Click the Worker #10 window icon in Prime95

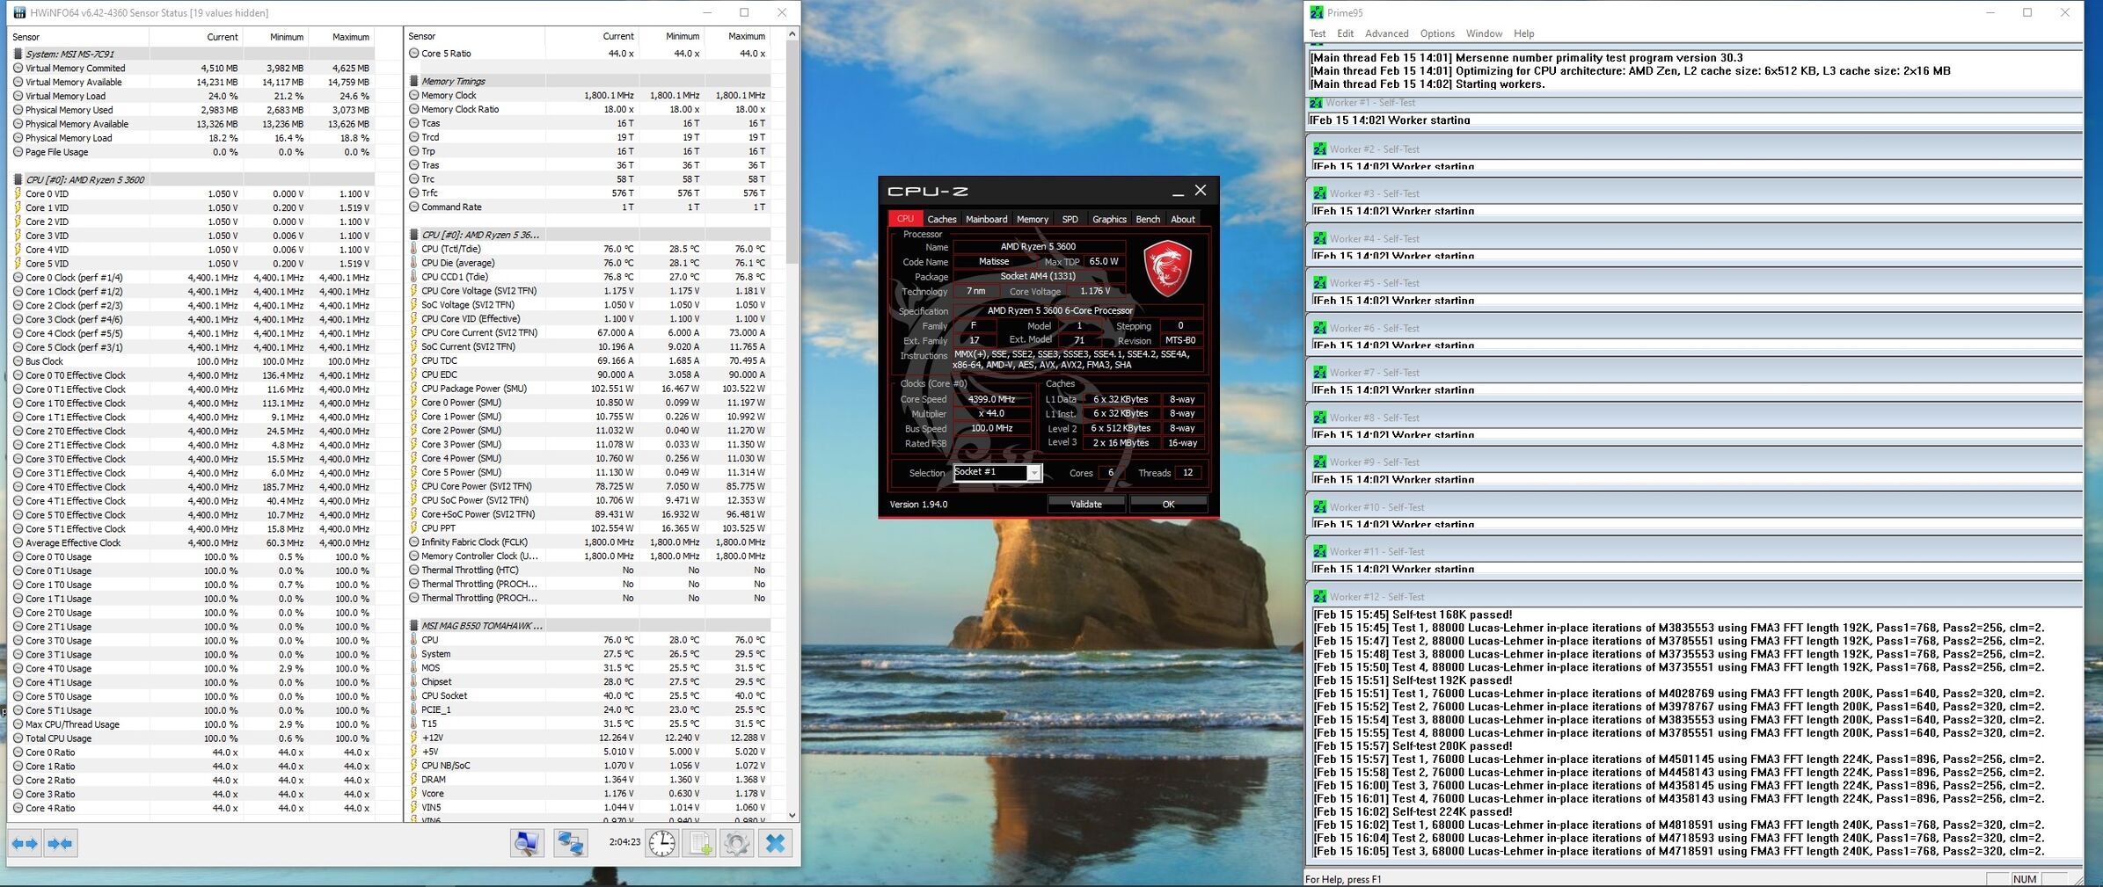pyautogui.click(x=1319, y=507)
